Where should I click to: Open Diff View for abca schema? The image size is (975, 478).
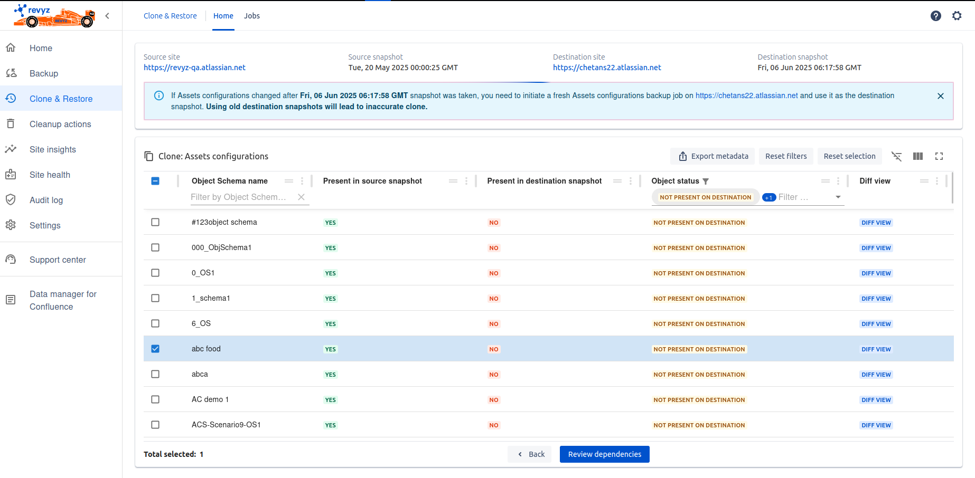click(876, 375)
